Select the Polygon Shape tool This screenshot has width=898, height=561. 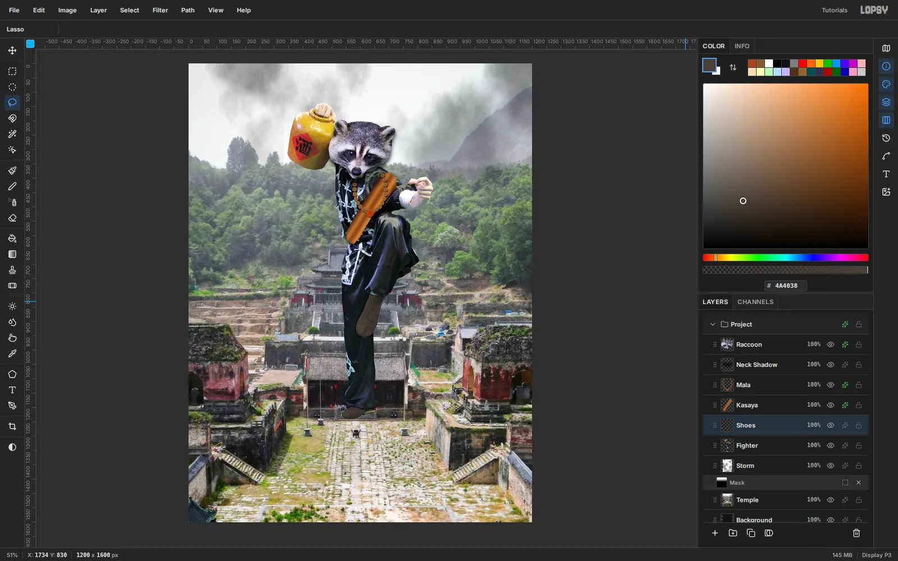12,374
